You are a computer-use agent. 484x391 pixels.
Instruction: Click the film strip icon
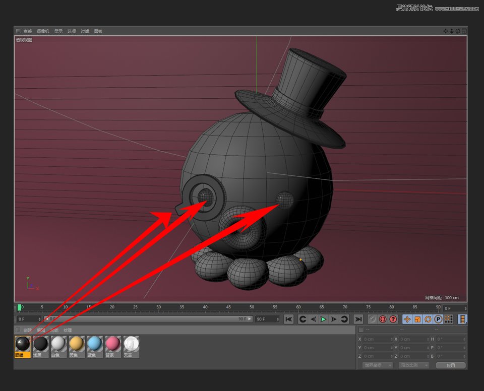pyautogui.click(x=463, y=319)
